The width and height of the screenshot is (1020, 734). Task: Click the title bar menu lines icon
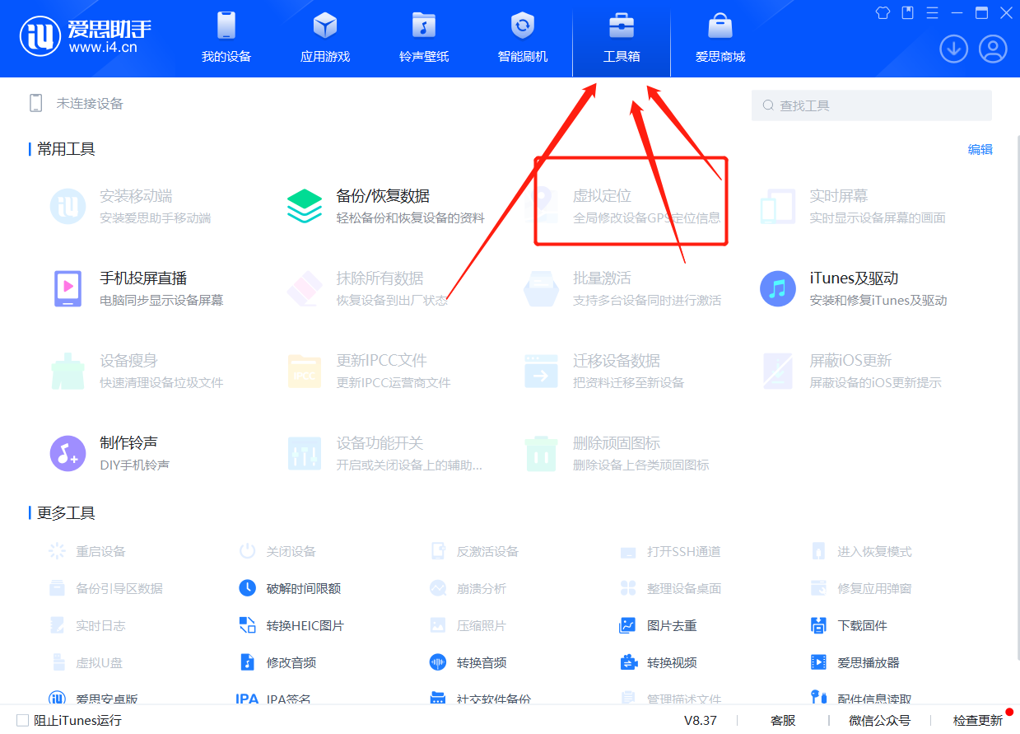tap(932, 12)
